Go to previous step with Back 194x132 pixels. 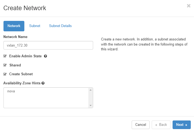pos(161,125)
